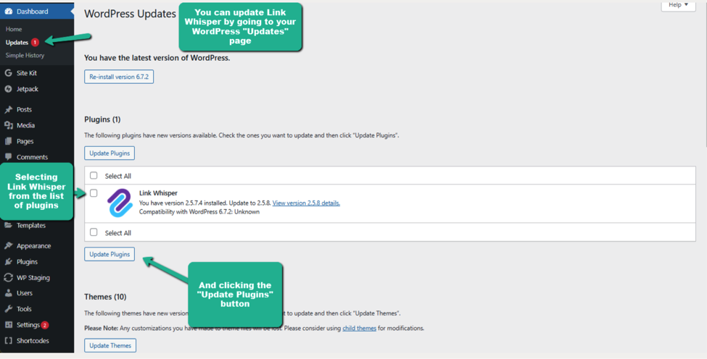Image resolution: width=707 pixels, height=359 pixels.
Task: Check the bottom Select All checkbox
Action: pos(94,232)
